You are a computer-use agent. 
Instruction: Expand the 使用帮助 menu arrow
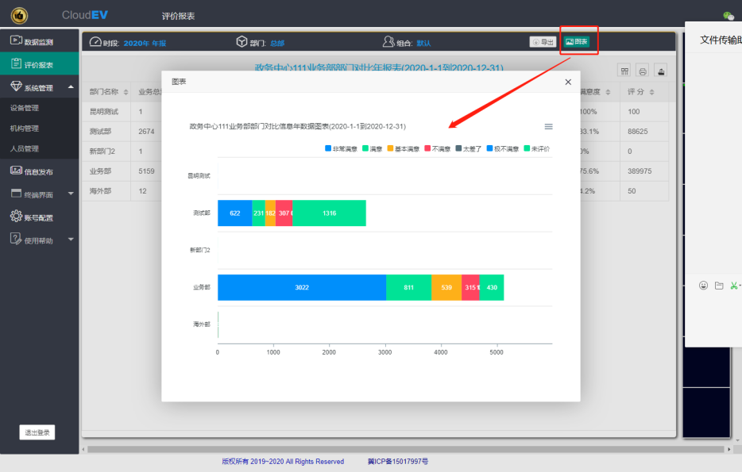(71, 239)
